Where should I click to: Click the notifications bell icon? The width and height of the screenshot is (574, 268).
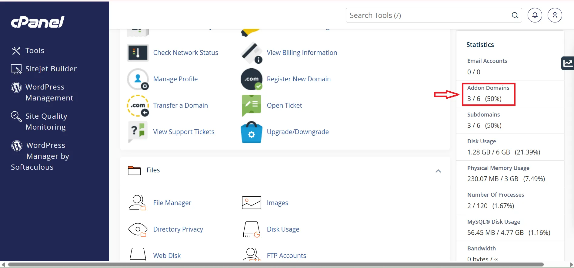(x=535, y=15)
